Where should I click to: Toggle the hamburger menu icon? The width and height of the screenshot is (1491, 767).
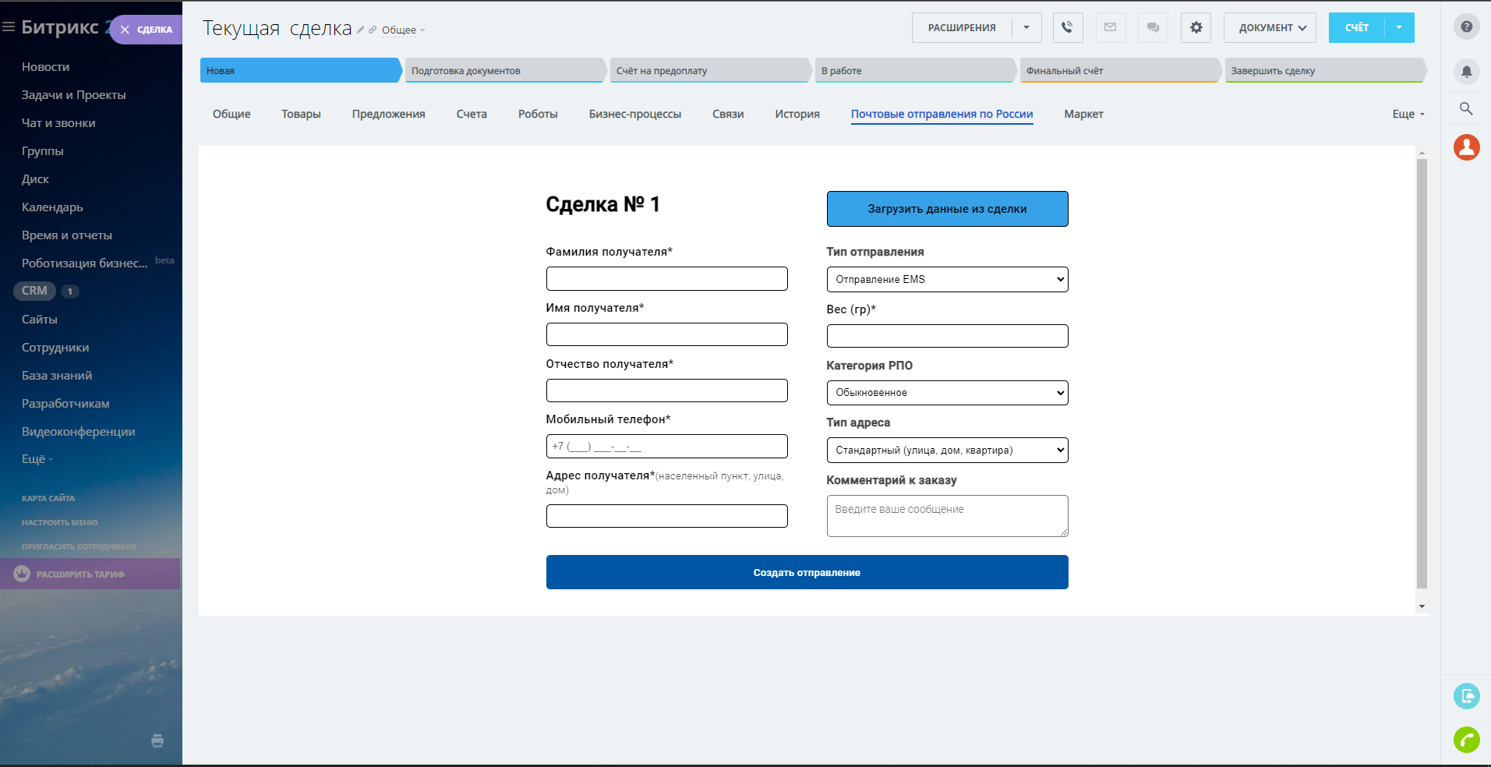[9, 27]
